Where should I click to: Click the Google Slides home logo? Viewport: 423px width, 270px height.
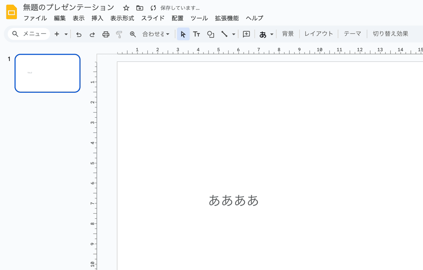pyautogui.click(x=11, y=12)
